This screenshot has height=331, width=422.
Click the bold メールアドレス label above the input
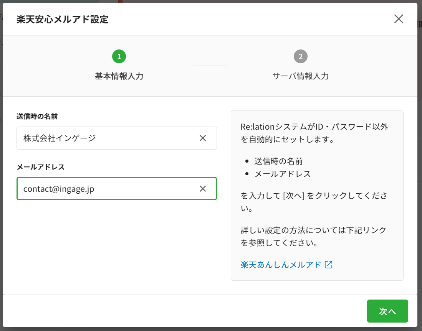(x=41, y=167)
